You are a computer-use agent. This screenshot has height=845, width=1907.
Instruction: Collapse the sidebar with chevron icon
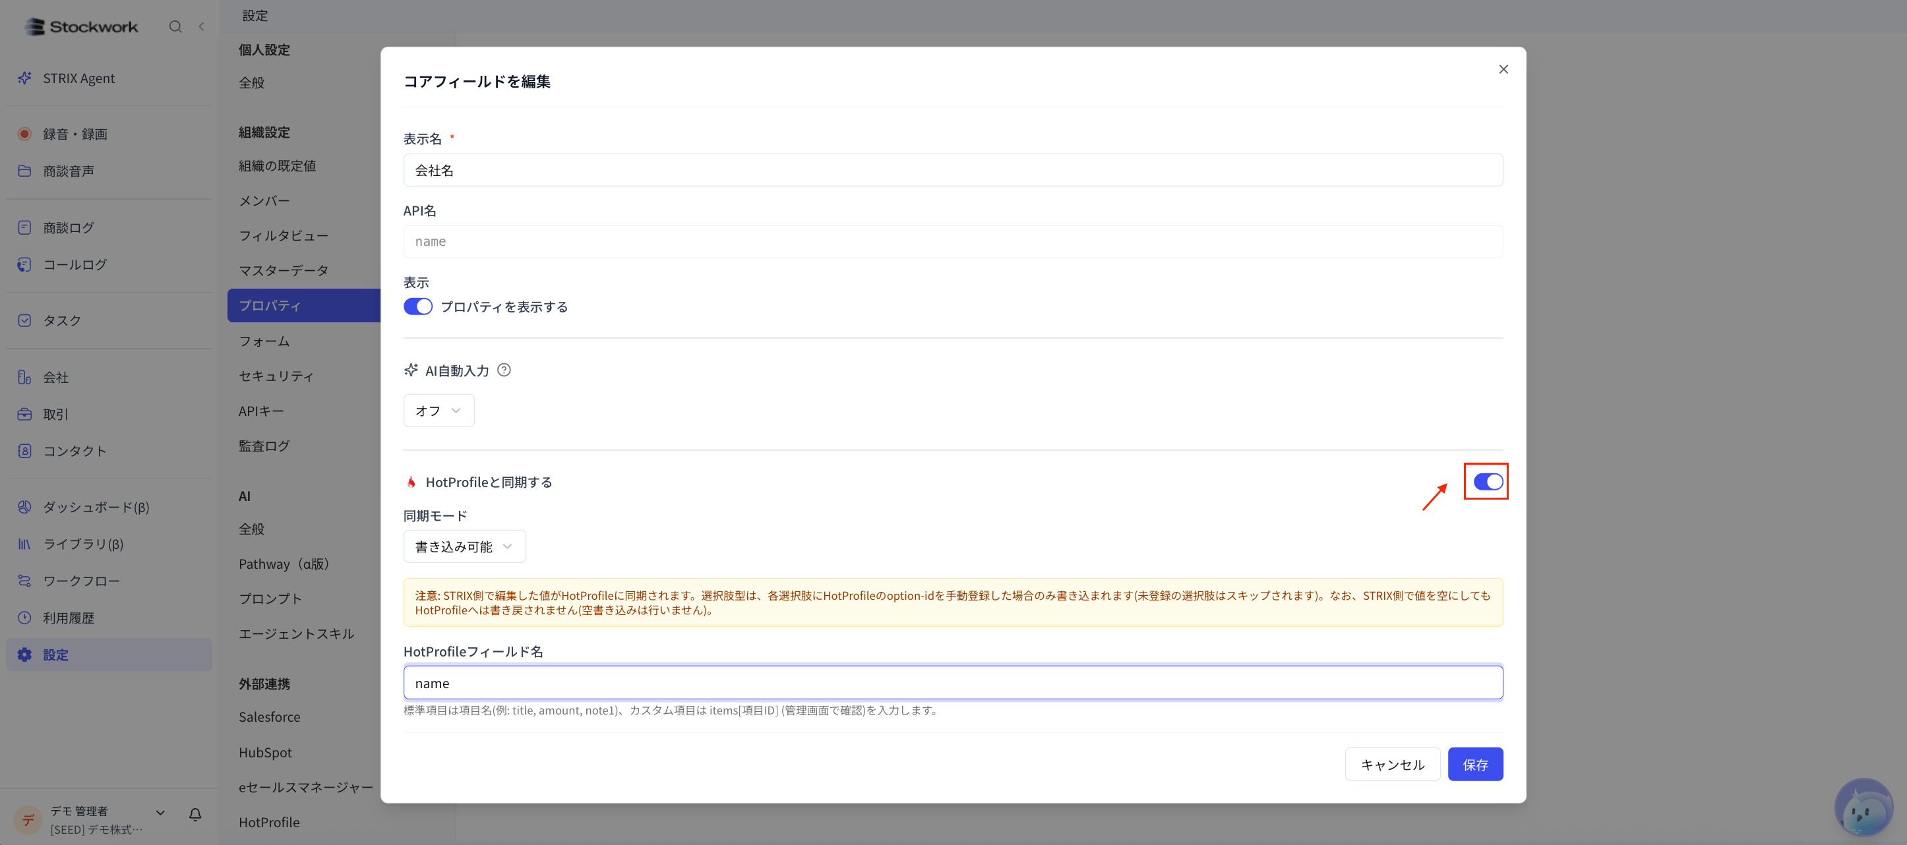(x=201, y=26)
